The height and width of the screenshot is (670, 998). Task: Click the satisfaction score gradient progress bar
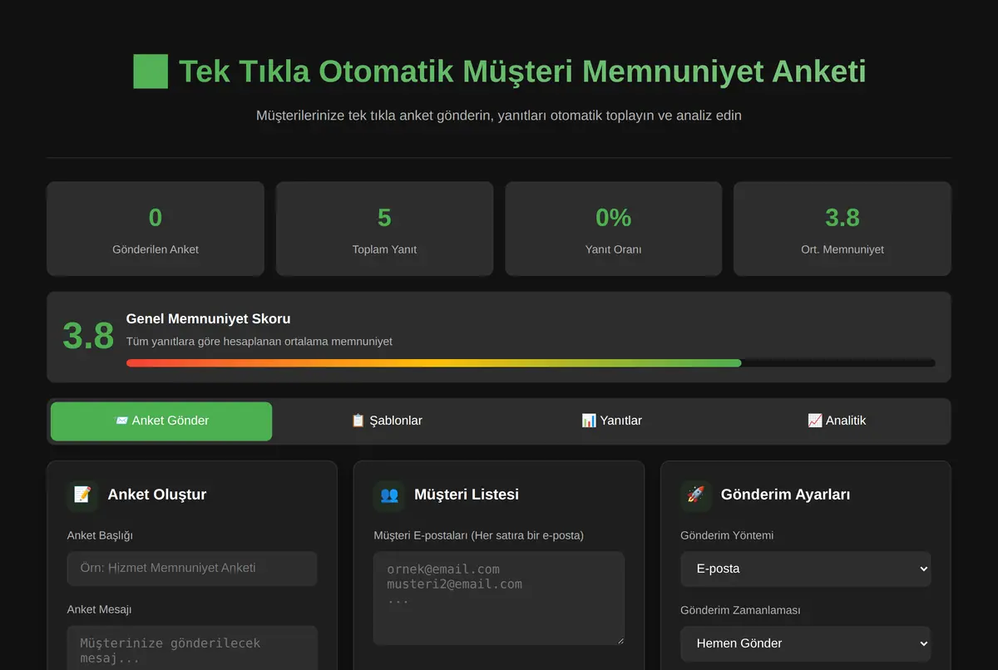531,363
